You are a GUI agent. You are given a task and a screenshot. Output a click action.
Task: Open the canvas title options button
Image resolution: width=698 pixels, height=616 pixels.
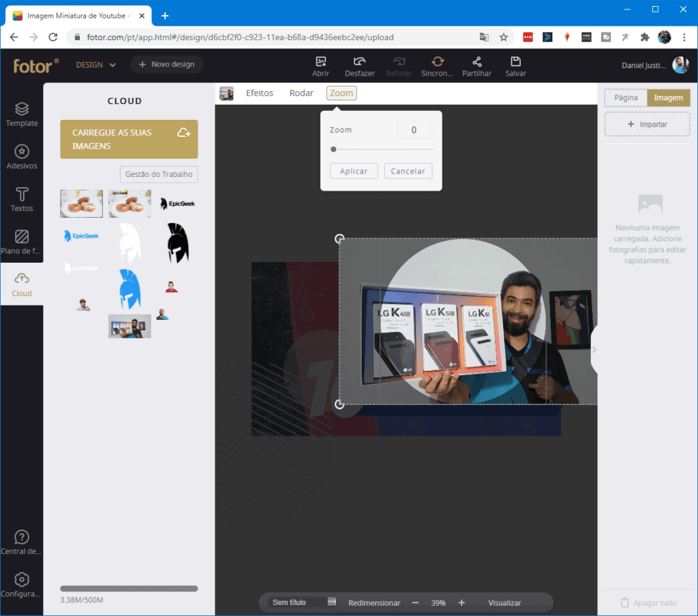tap(332, 602)
